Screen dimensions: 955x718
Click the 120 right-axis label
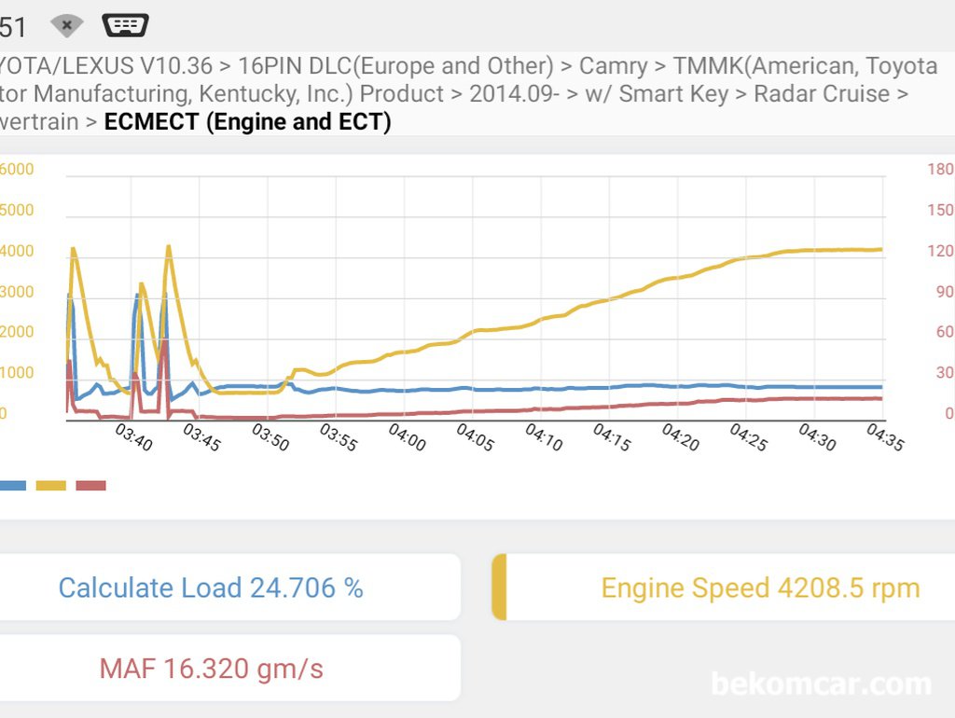click(940, 251)
